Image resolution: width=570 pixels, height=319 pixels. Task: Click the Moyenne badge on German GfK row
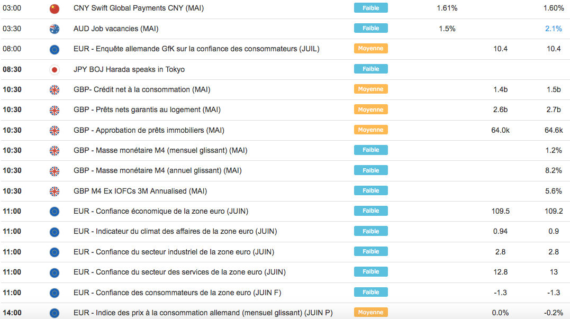370,49
